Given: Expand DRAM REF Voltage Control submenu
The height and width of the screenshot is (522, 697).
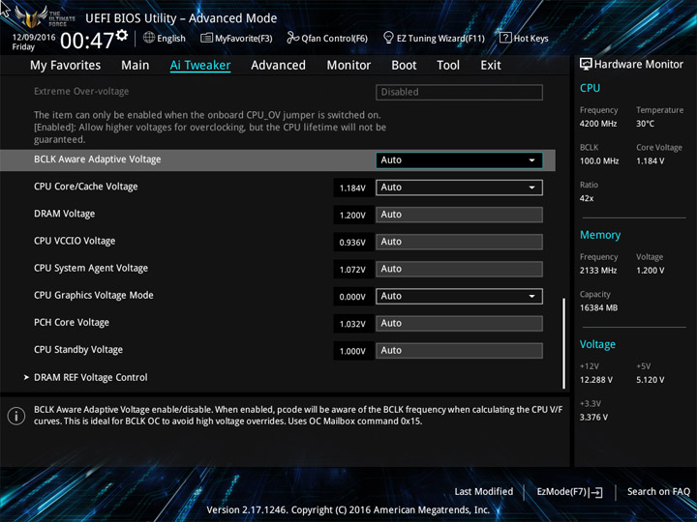Looking at the screenshot, I should coord(91,377).
